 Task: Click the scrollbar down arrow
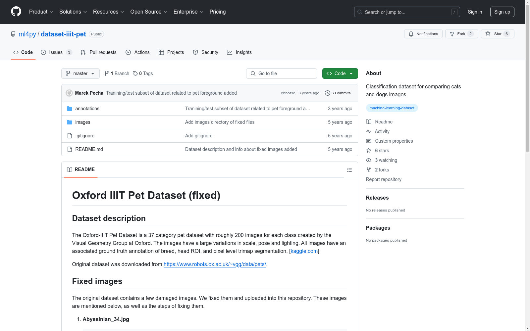coord(527,328)
